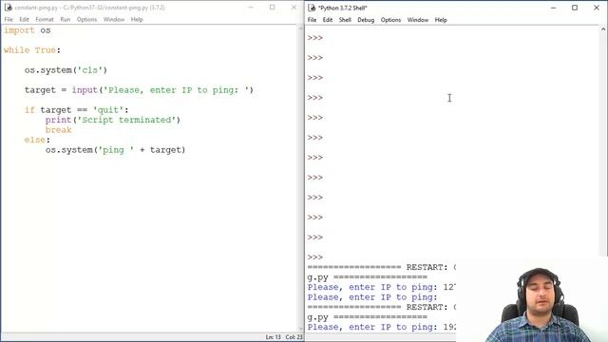Image resolution: width=608 pixels, height=342 pixels.
Task: Open Help menu in Python Shell
Action: click(x=441, y=20)
